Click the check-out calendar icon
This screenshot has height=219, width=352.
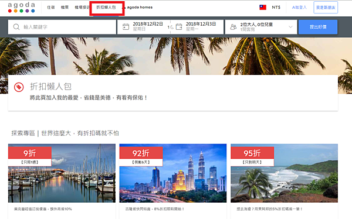(x=179, y=27)
